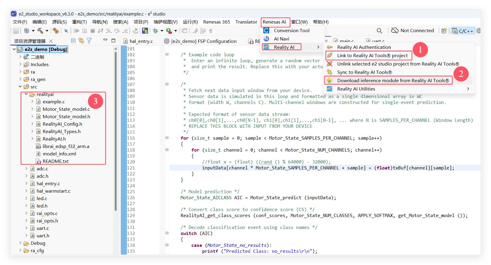Expand the example.c tree node
491x265 pixels.
point(32,102)
